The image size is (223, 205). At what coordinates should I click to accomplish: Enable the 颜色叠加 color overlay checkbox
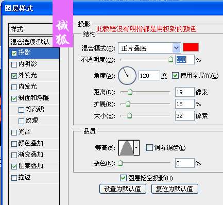click(x=14, y=144)
